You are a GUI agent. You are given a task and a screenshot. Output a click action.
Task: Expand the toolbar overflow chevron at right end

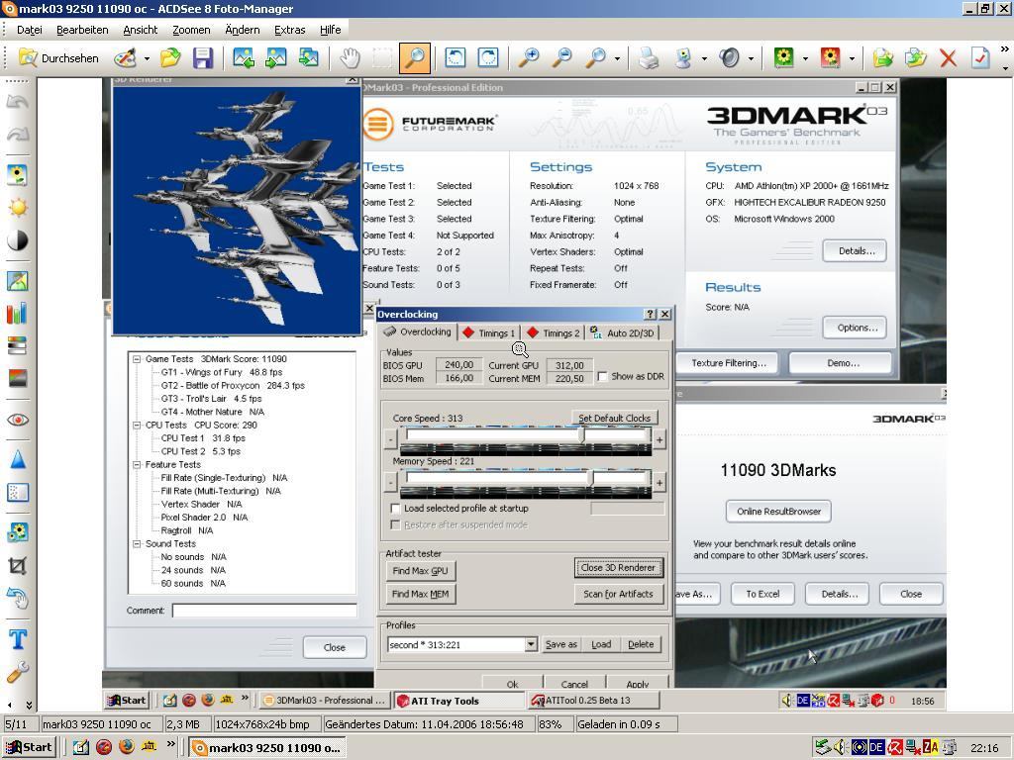click(1004, 49)
